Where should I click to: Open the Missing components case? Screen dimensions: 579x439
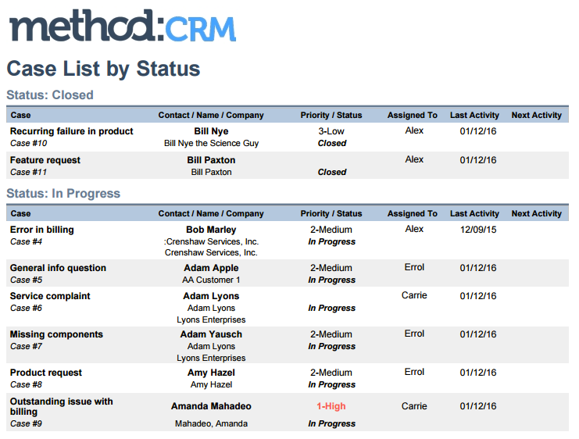[56, 334]
